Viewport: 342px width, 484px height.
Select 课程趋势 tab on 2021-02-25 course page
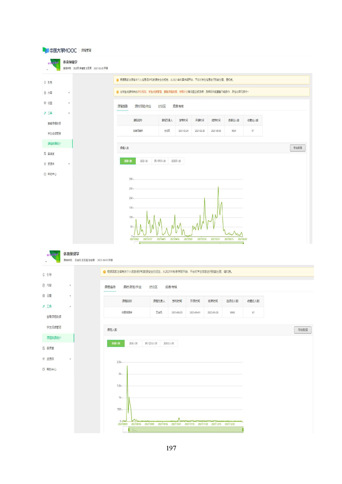click(122, 106)
